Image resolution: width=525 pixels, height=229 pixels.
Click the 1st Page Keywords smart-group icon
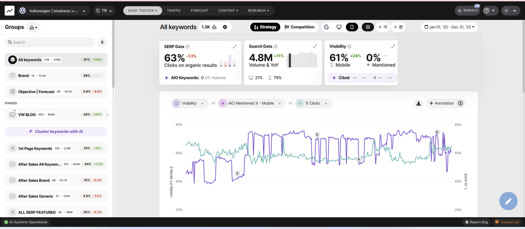13,149
